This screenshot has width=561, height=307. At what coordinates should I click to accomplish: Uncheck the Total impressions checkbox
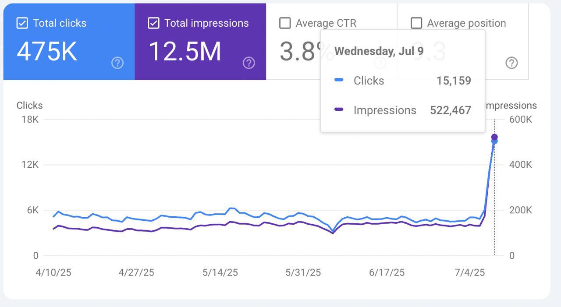(x=153, y=23)
